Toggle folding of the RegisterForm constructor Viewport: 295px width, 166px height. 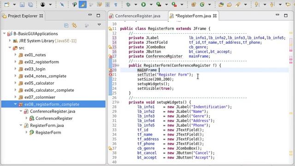tap(118, 65)
